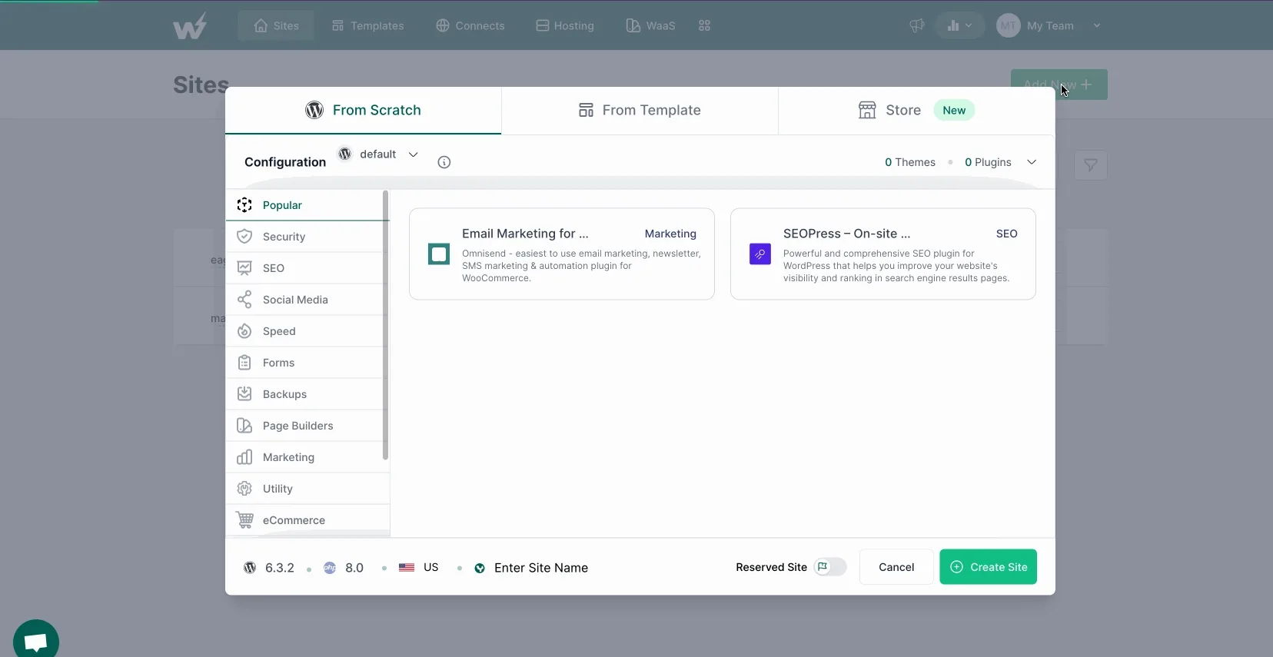Select the Security plugin category

pos(284,237)
